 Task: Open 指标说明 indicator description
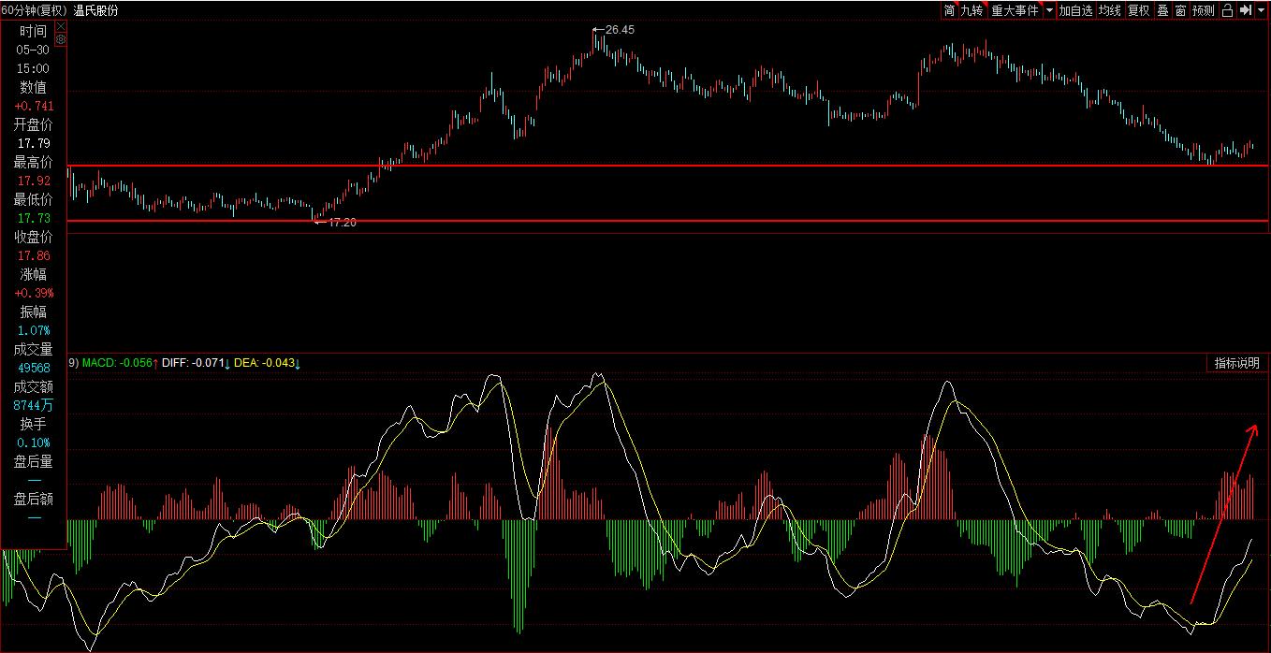click(1236, 363)
